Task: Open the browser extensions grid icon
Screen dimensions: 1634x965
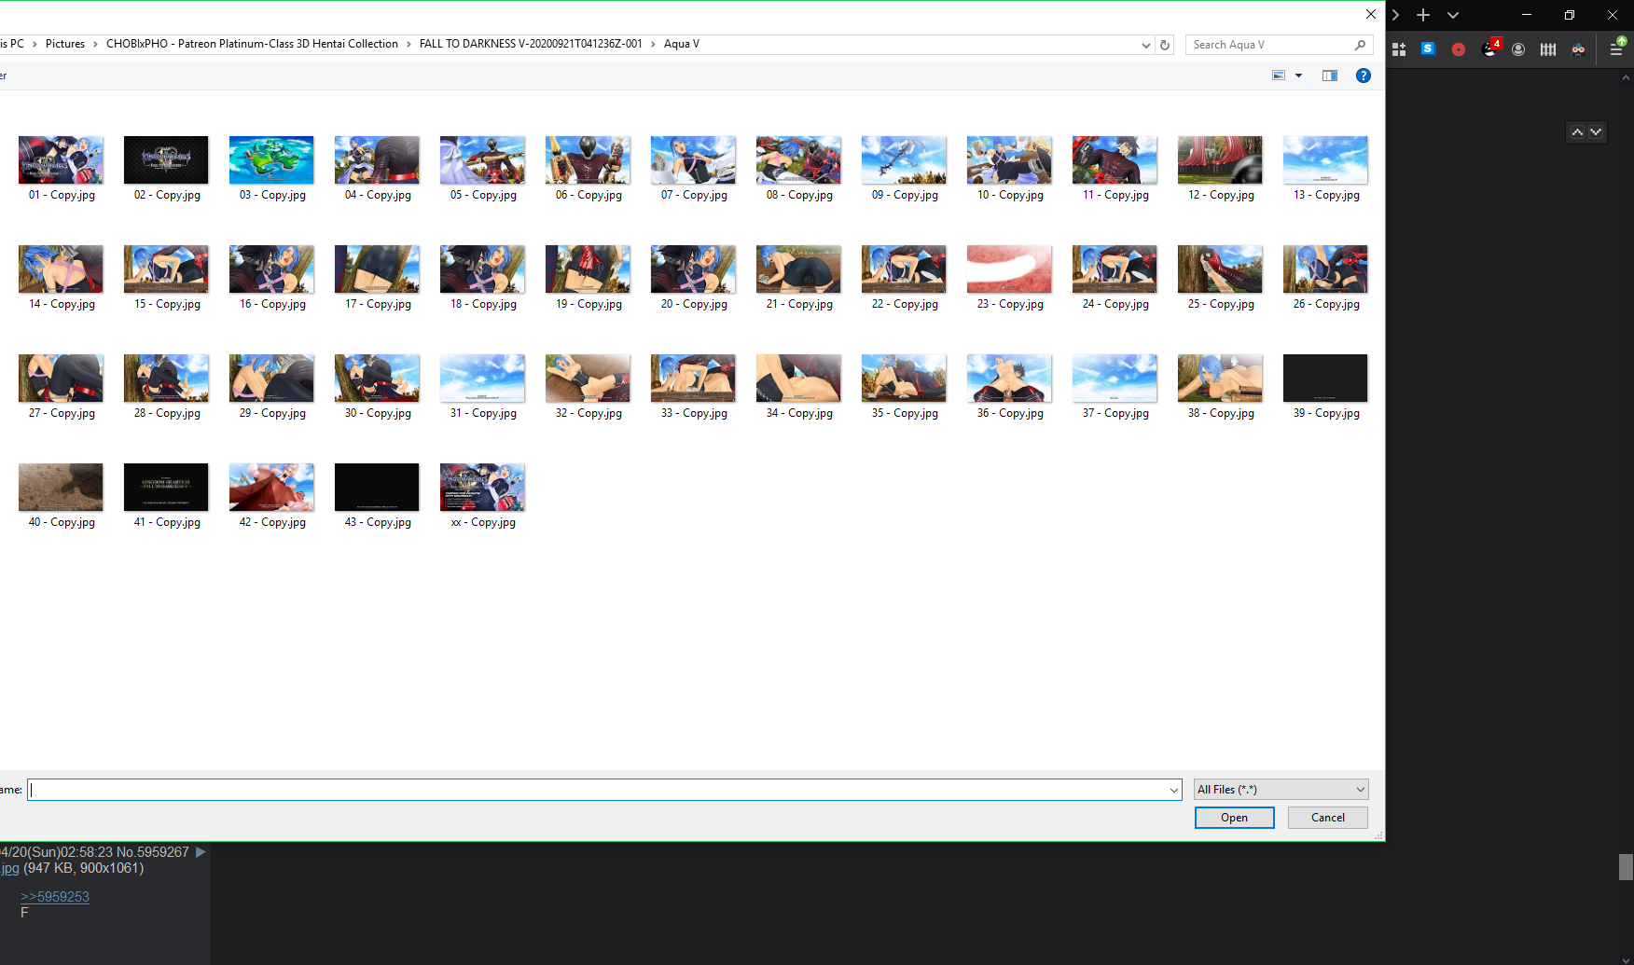Action: click(1399, 49)
